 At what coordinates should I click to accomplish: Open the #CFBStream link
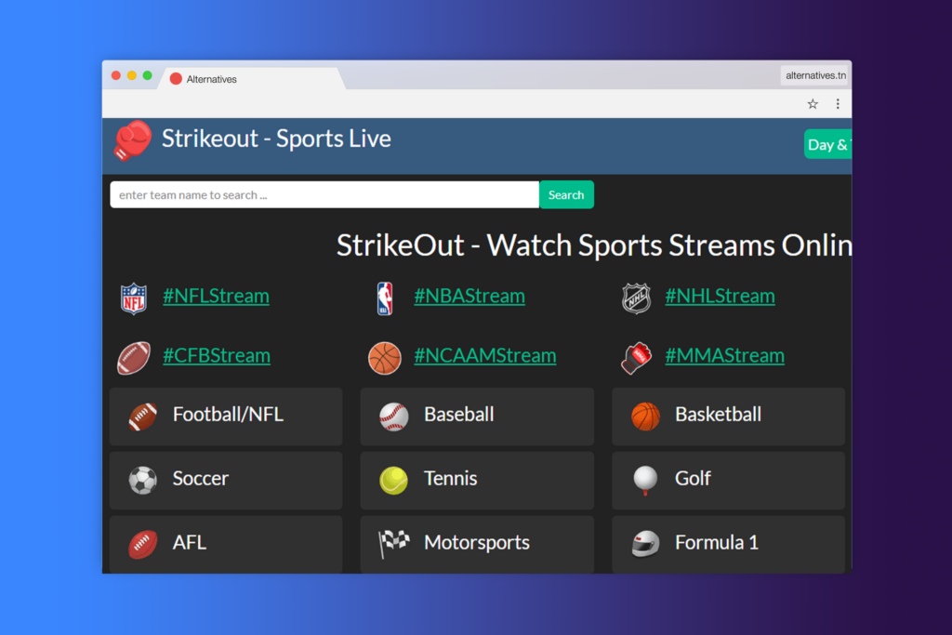click(x=217, y=355)
